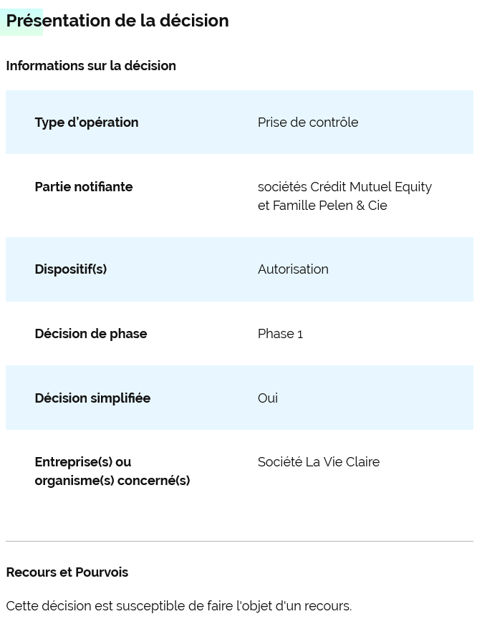Click the "Informations sur la décision" subheading
The width and height of the screenshot is (477, 629).
91,66
